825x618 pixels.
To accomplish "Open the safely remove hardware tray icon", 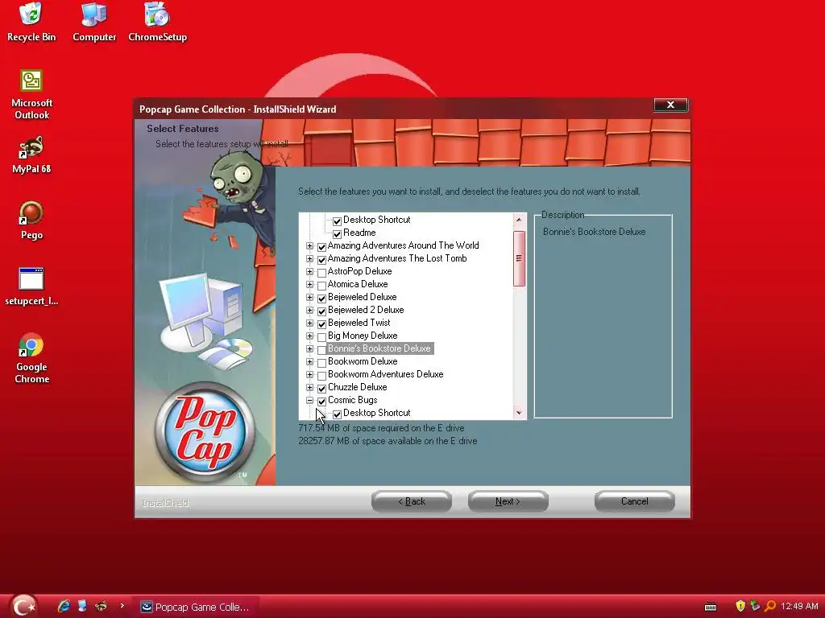I will tap(755, 606).
